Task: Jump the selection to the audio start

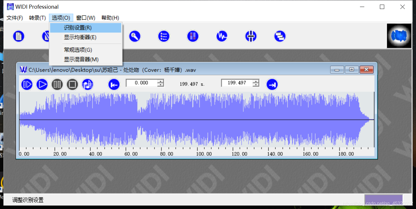Action: (114, 85)
